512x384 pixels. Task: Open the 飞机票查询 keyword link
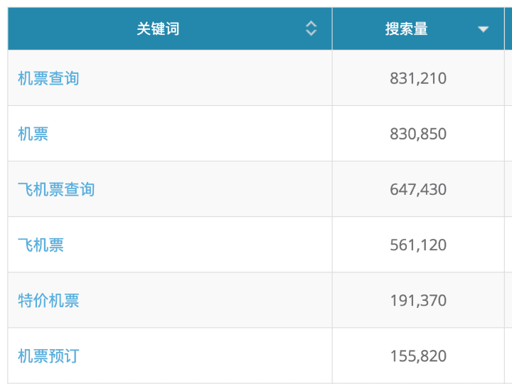[56, 189]
